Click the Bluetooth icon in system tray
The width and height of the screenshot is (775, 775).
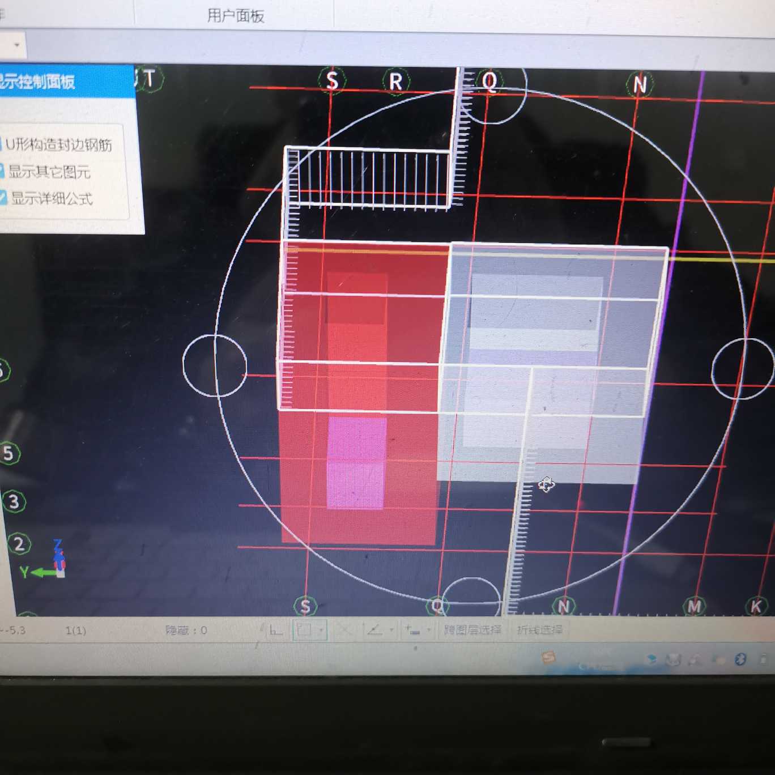740,659
